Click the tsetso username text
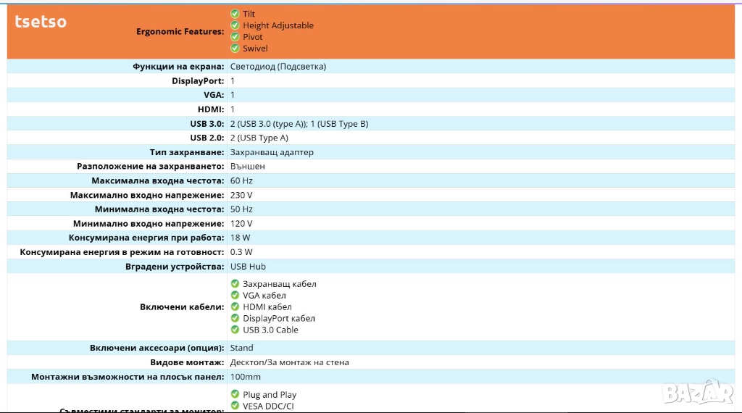Viewport: 742px width, 413px height. 41,22
